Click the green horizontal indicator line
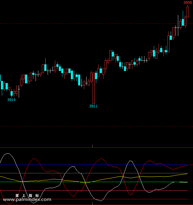This screenshot has height=205, width=193. pos(94,182)
